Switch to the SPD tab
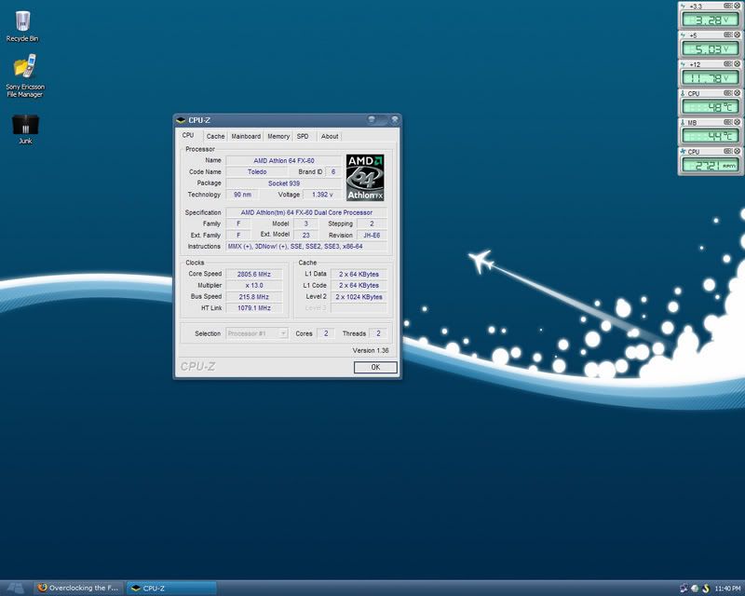 coord(303,136)
